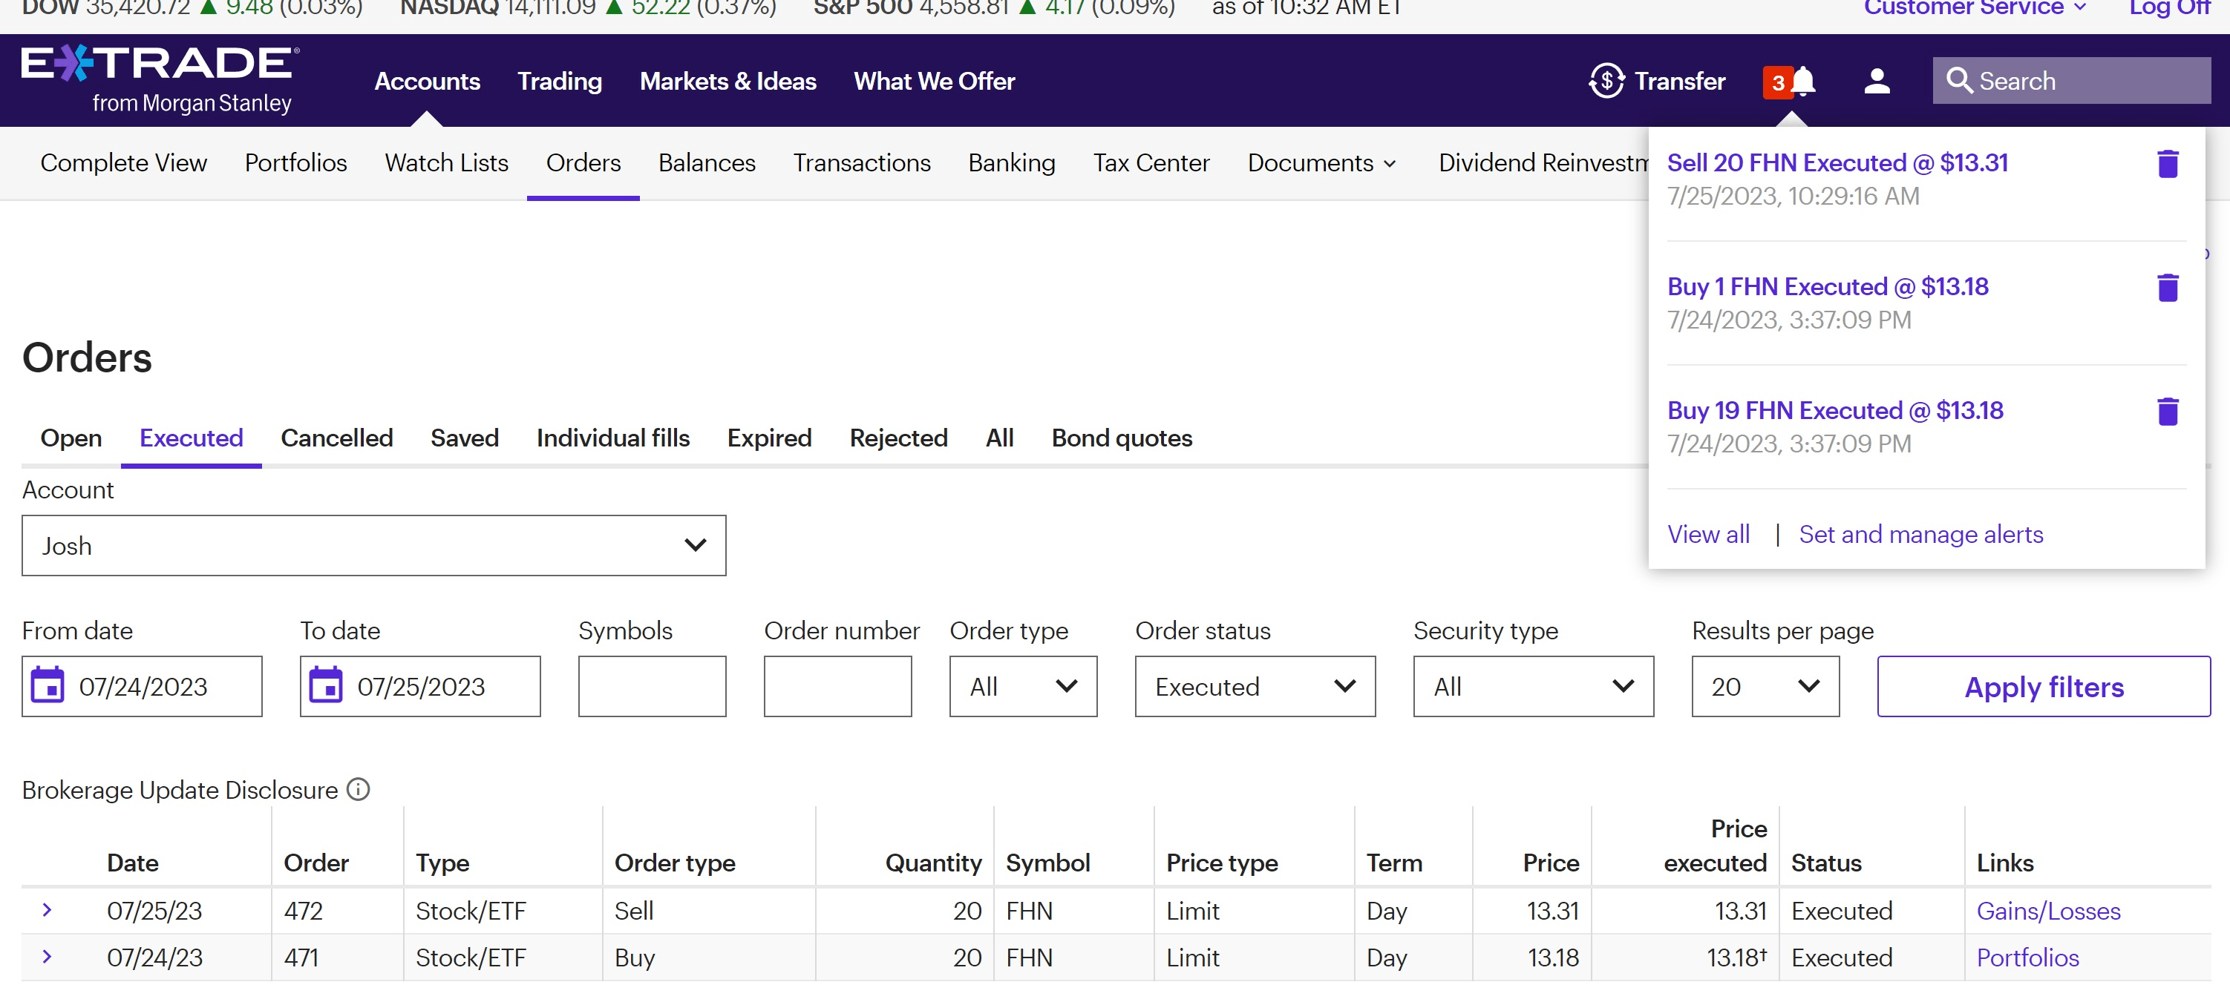Open the user profile icon
The image size is (2230, 1002).
1876,82
